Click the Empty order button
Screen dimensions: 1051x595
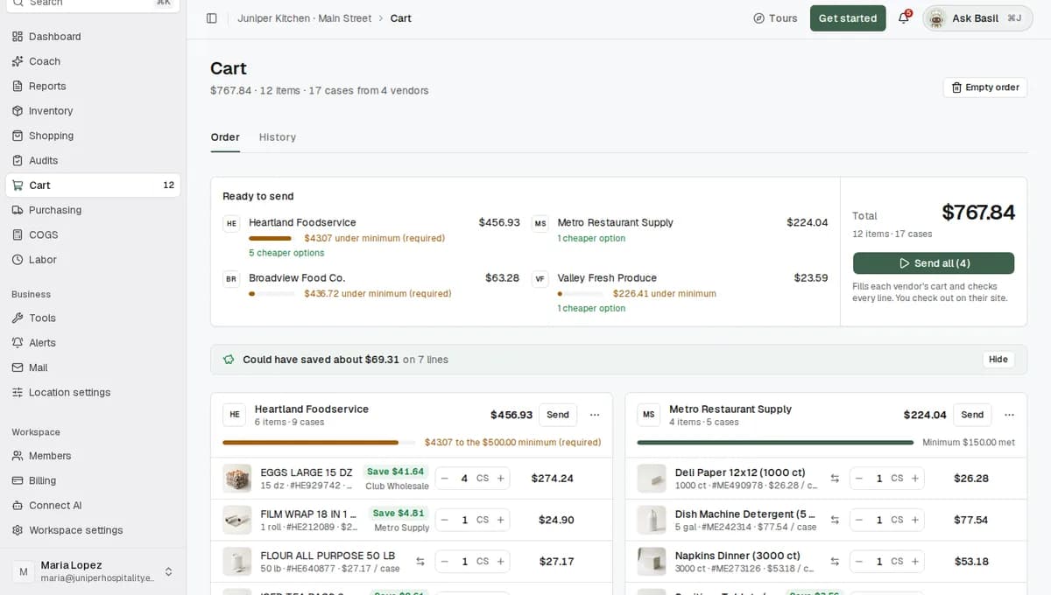985,87
